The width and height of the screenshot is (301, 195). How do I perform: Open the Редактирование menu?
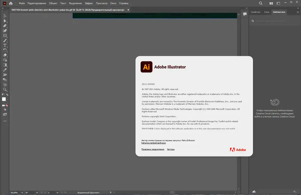pos(36,3)
